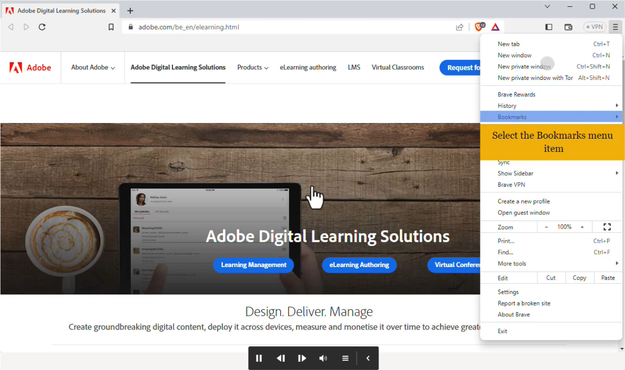Open Brave Rewards triangle icon
This screenshot has height=370, width=625.
pyautogui.click(x=495, y=27)
